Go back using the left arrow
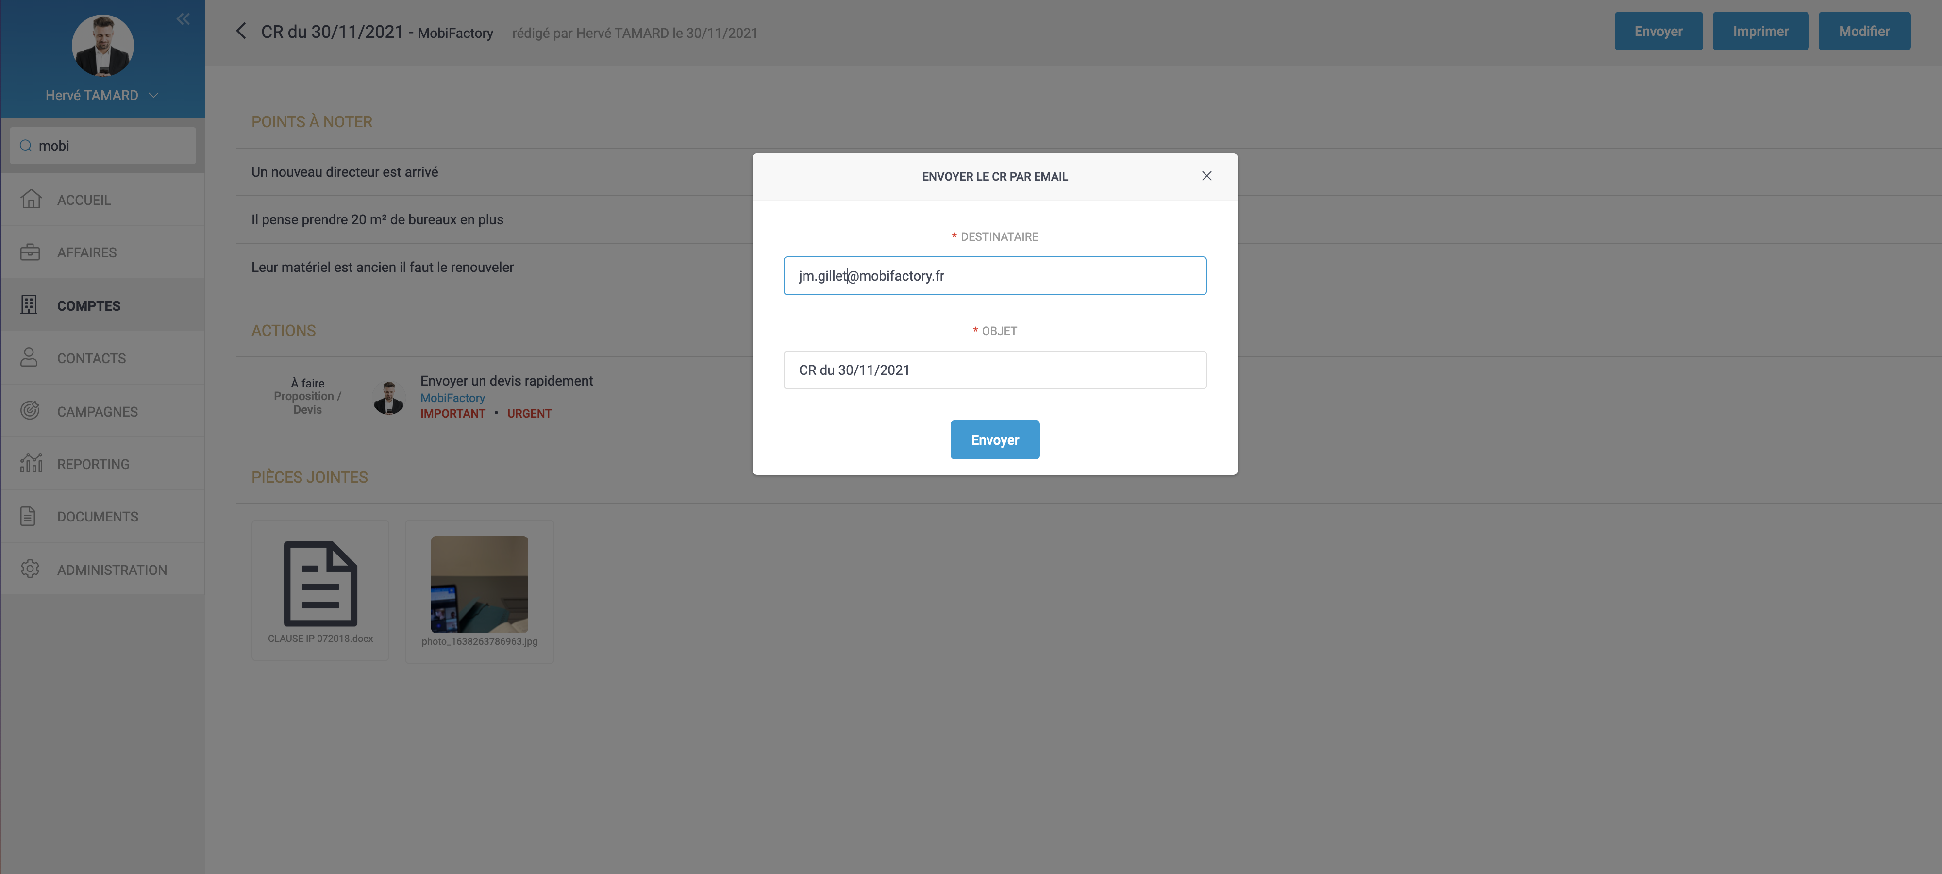1942x874 pixels. [x=241, y=31]
